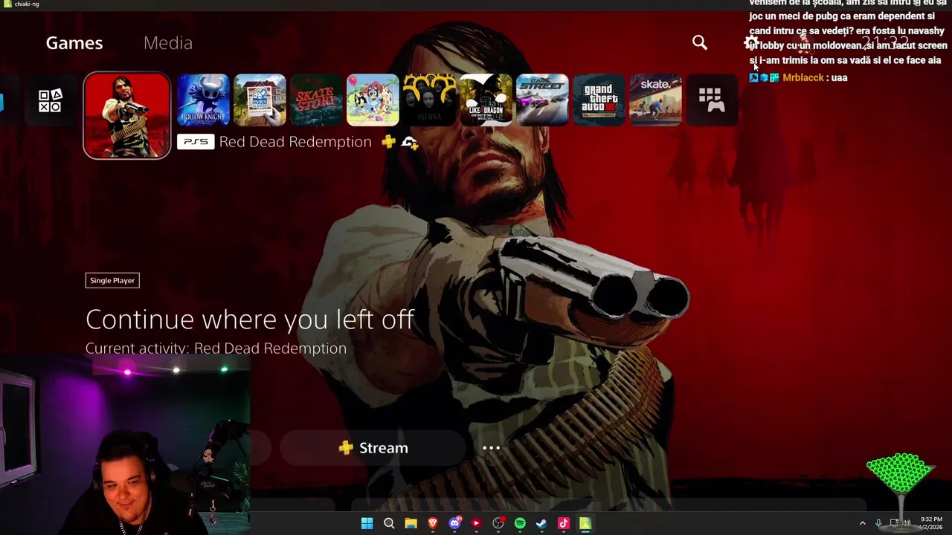Open File Explorer from taskbar
The width and height of the screenshot is (952, 535).
pyautogui.click(x=411, y=524)
